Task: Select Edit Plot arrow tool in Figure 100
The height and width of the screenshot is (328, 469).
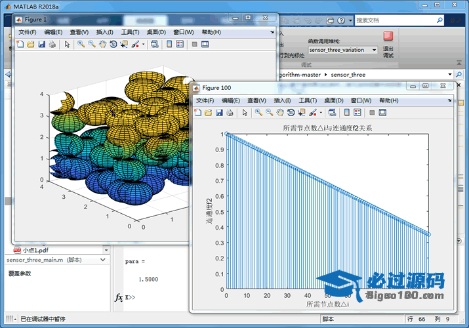Action: [245, 113]
